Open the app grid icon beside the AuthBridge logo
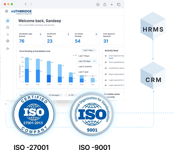 coord(7,11)
